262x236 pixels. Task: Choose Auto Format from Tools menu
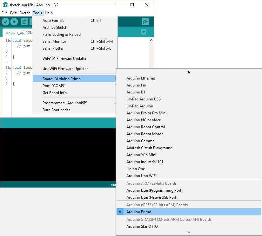pos(53,21)
